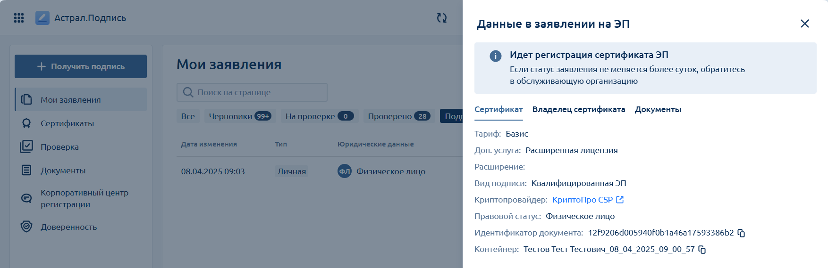Image resolution: width=828 pixels, height=268 pixels.
Task: Click the Расширенная лицензия value
Action: (x=572, y=150)
